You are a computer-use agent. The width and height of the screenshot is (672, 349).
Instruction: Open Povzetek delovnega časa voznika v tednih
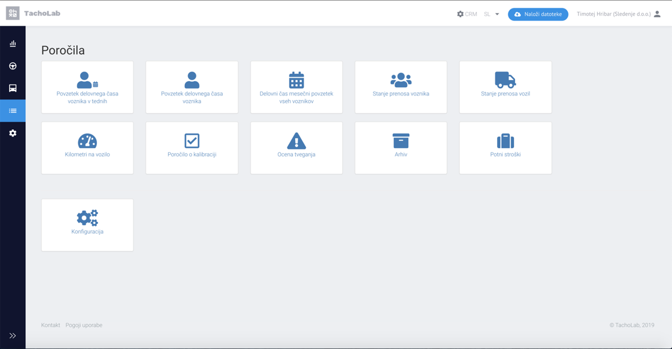coord(87,97)
